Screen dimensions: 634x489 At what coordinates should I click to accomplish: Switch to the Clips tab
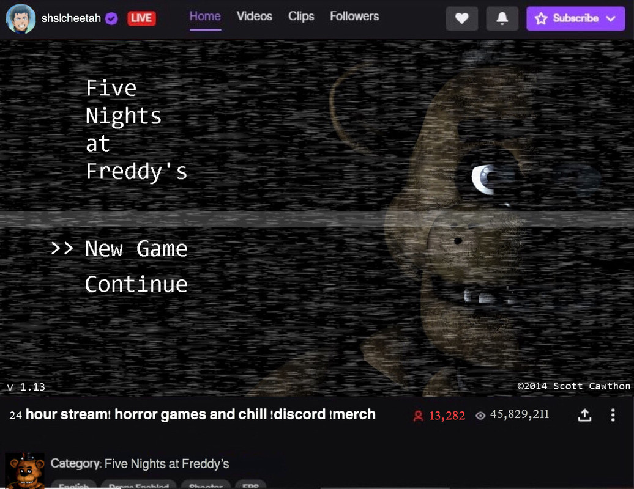click(x=301, y=17)
